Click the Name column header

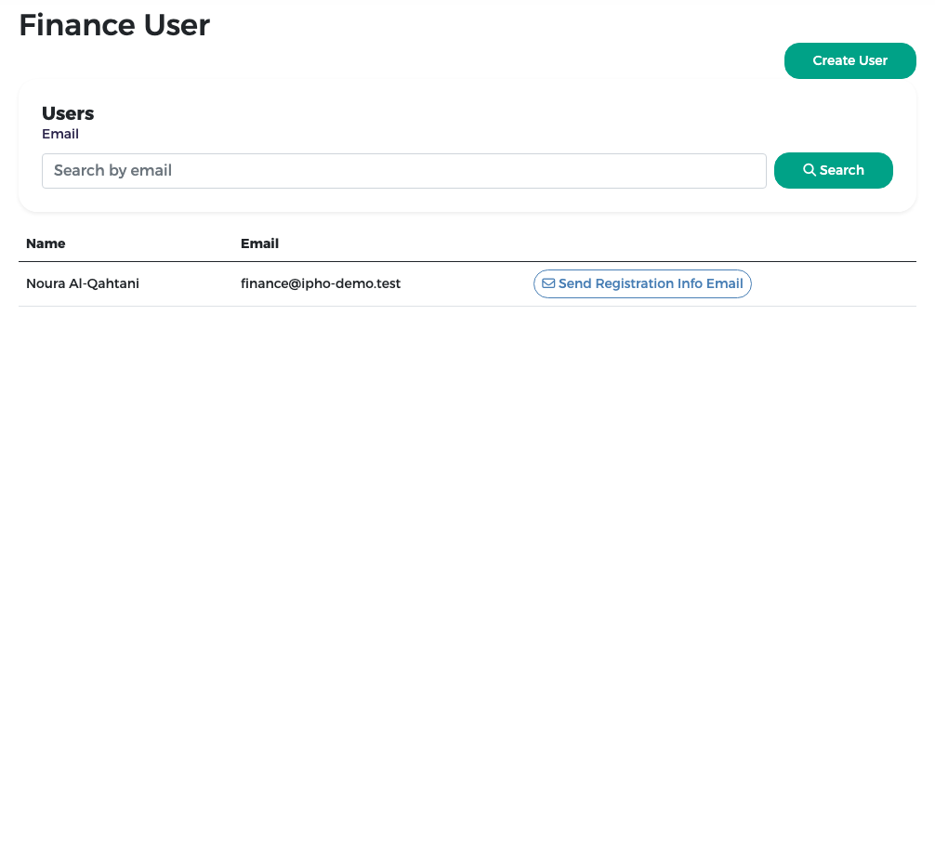pos(46,243)
